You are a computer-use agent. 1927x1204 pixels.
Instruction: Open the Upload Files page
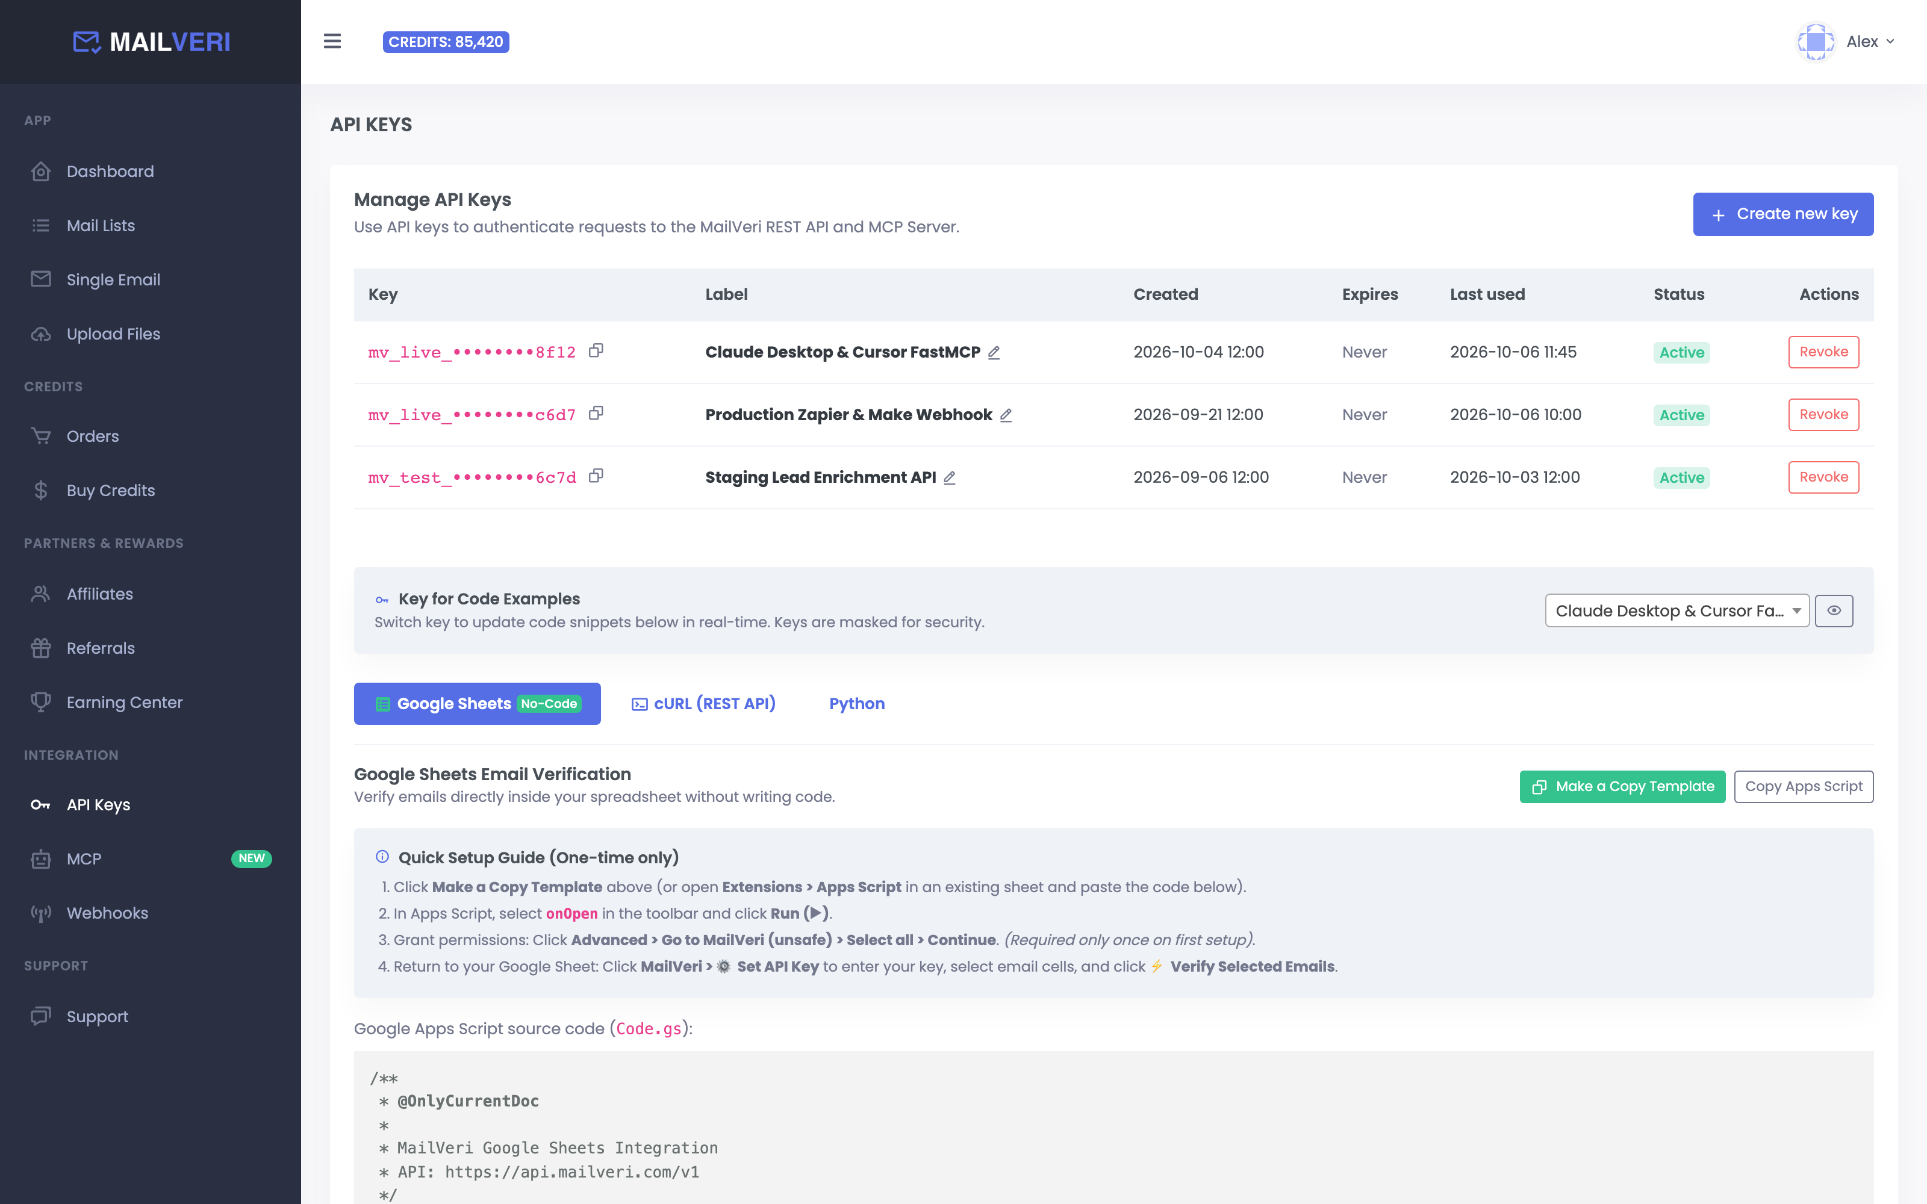pyautogui.click(x=113, y=334)
